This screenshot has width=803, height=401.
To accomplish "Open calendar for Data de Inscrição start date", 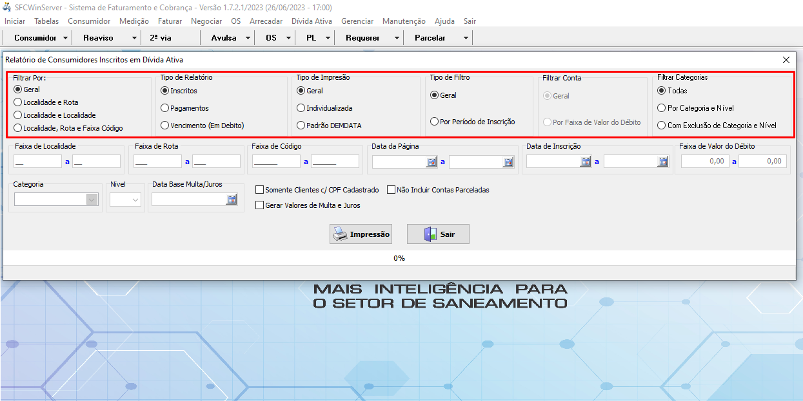I will click(x=586, y=162).
